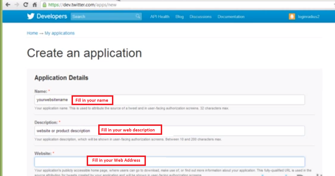Open the API Health menu item
335x176 pixels.
pos(160,17)
